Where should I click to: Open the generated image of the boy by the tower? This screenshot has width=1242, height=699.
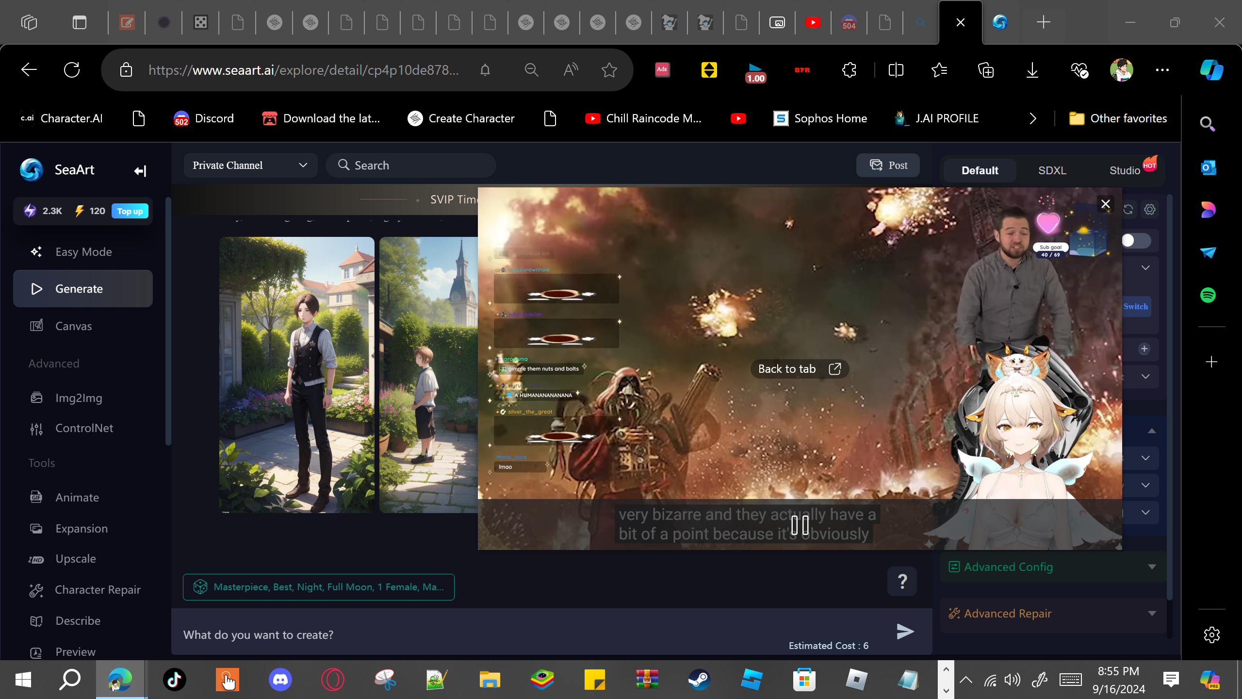click(428, 375)
